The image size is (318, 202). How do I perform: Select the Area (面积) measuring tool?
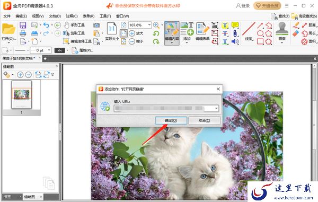click(x=309, y=41)
